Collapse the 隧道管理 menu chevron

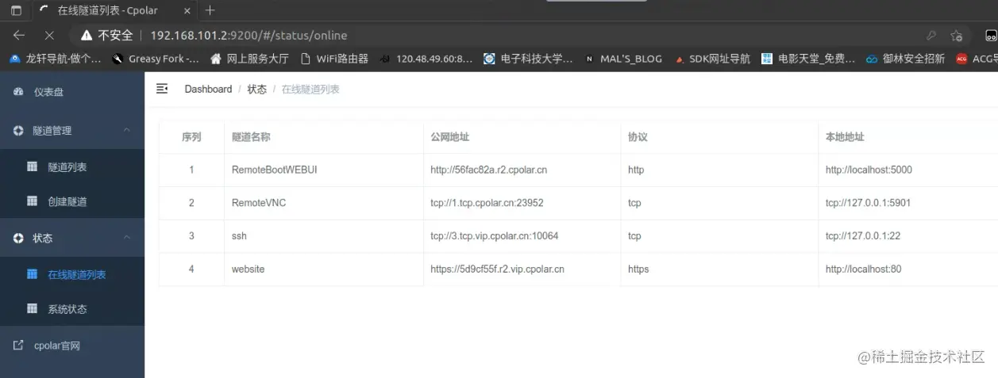click(126, 130)
